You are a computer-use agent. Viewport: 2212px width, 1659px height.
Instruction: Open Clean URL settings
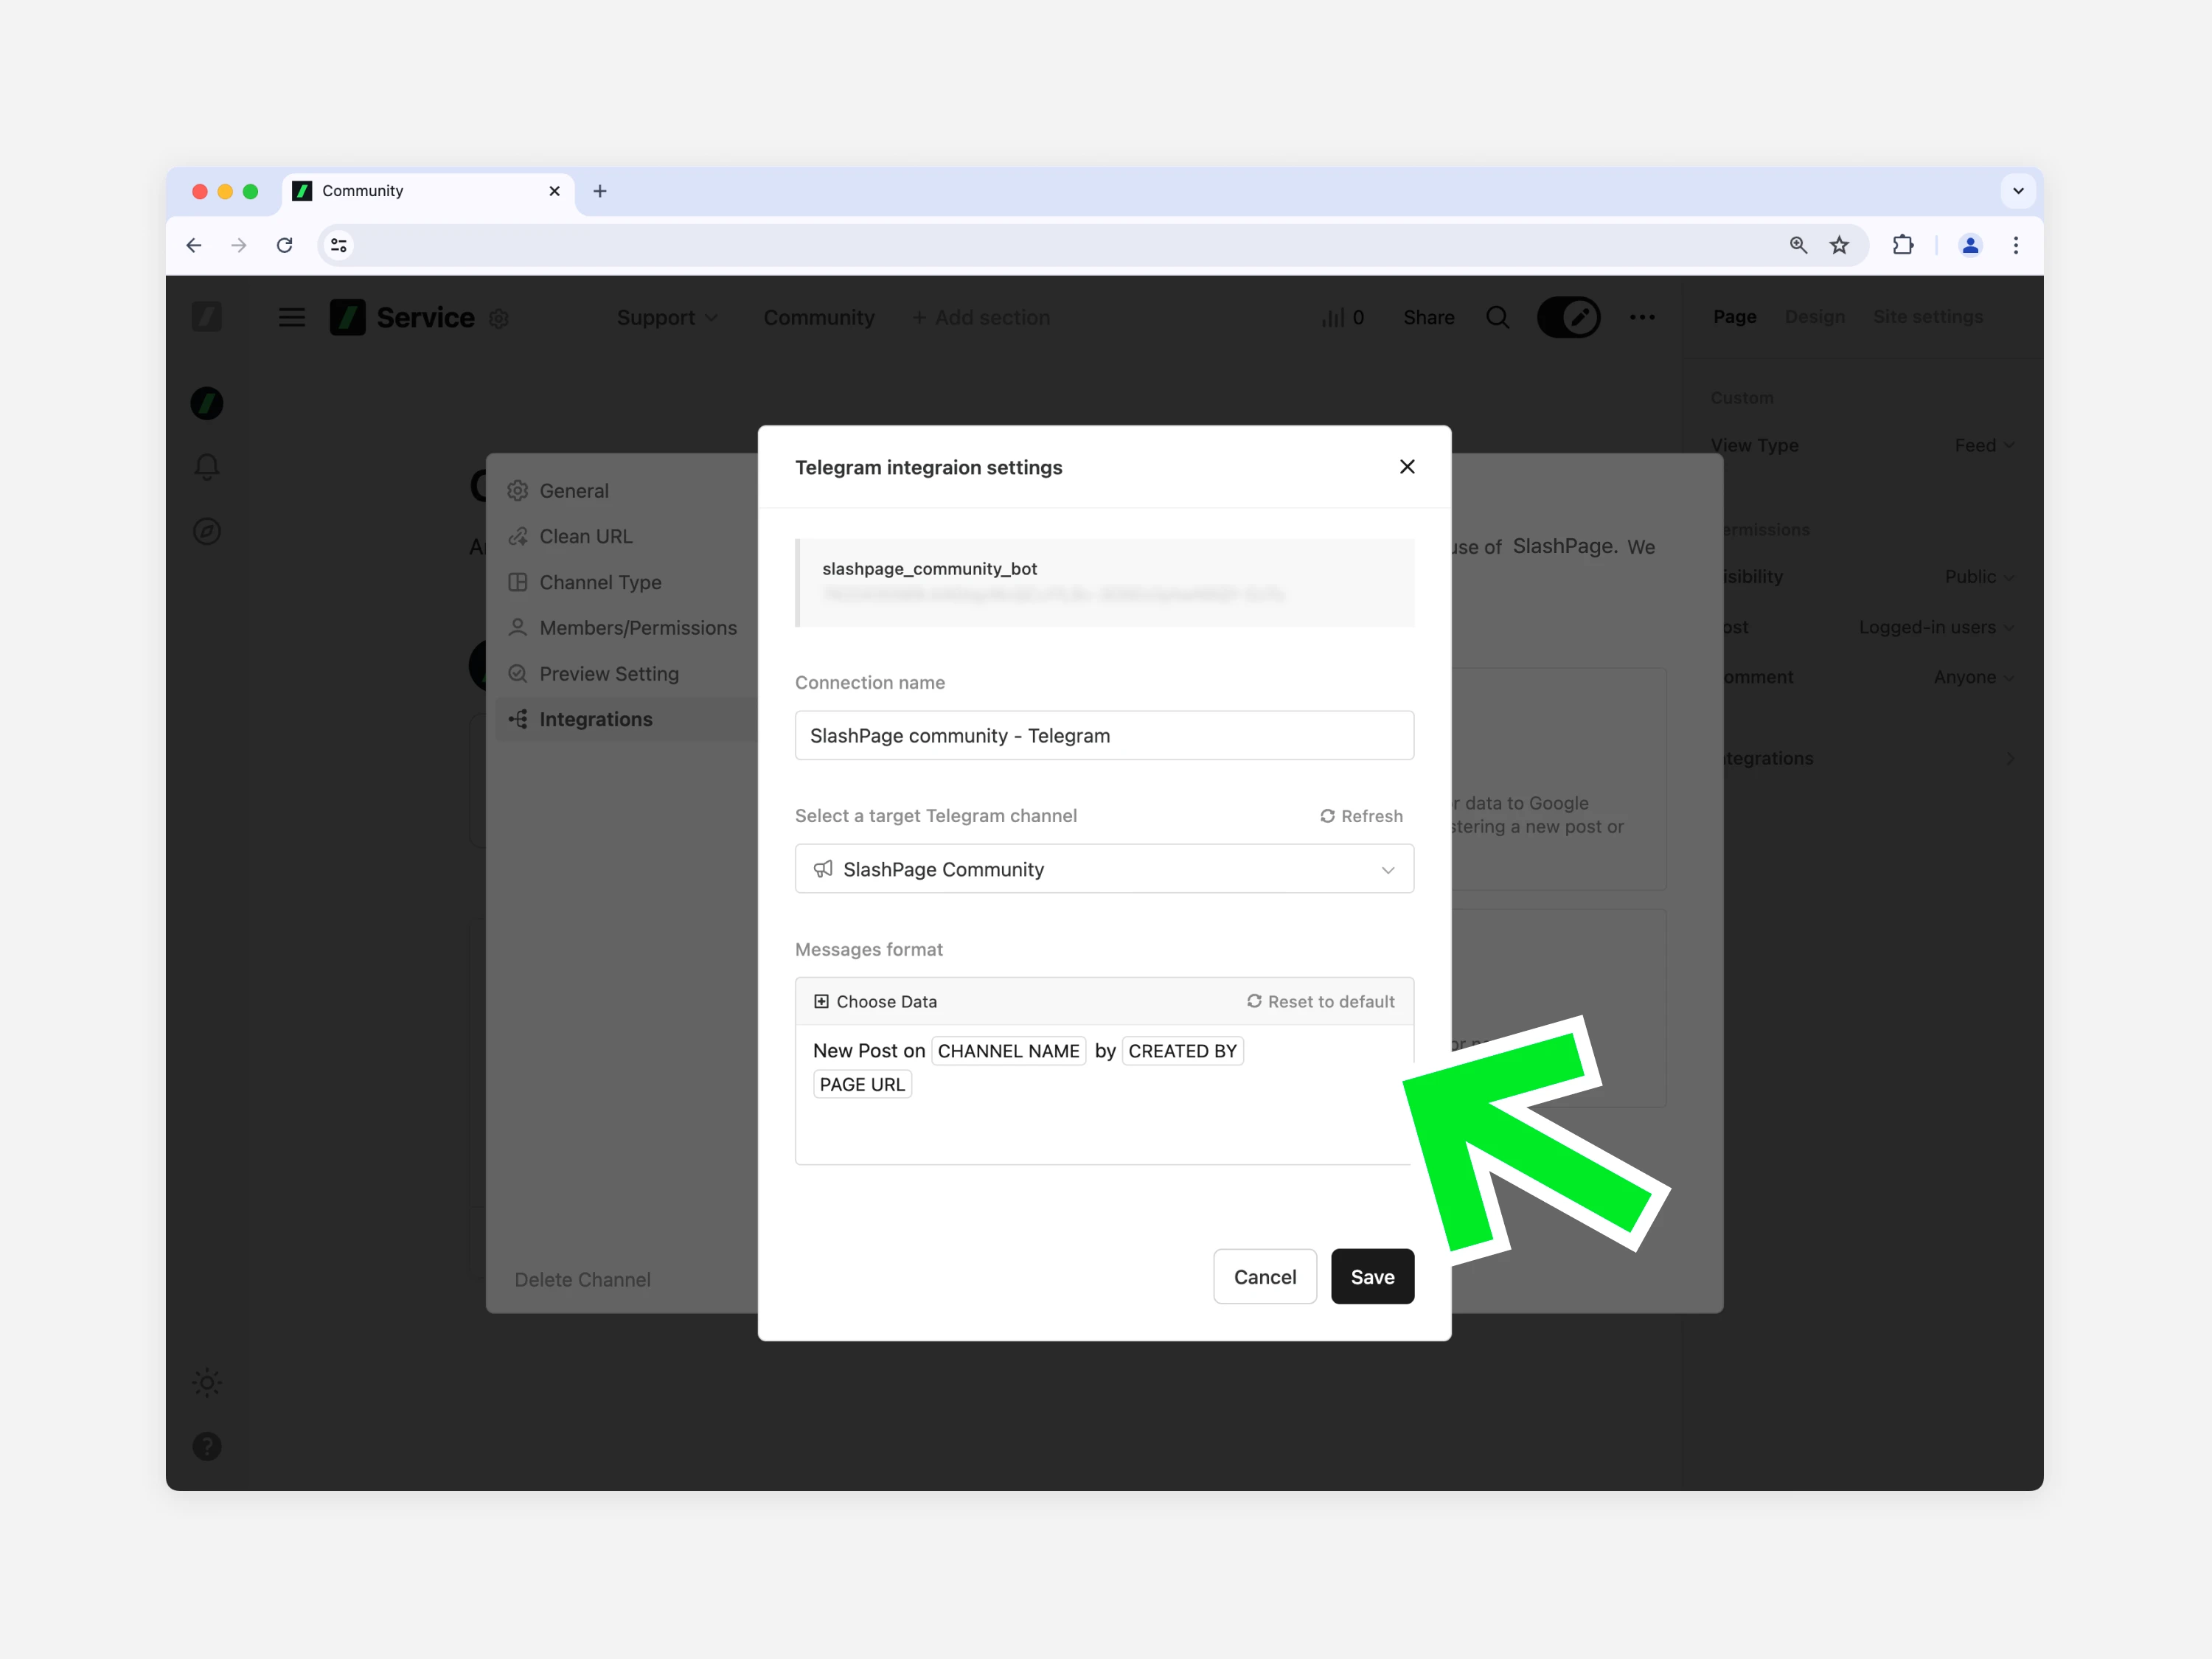click(x=626, y=536)
